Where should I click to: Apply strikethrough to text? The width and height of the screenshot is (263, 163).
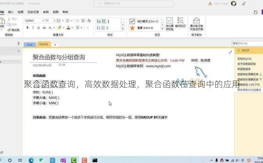point(44,28)
